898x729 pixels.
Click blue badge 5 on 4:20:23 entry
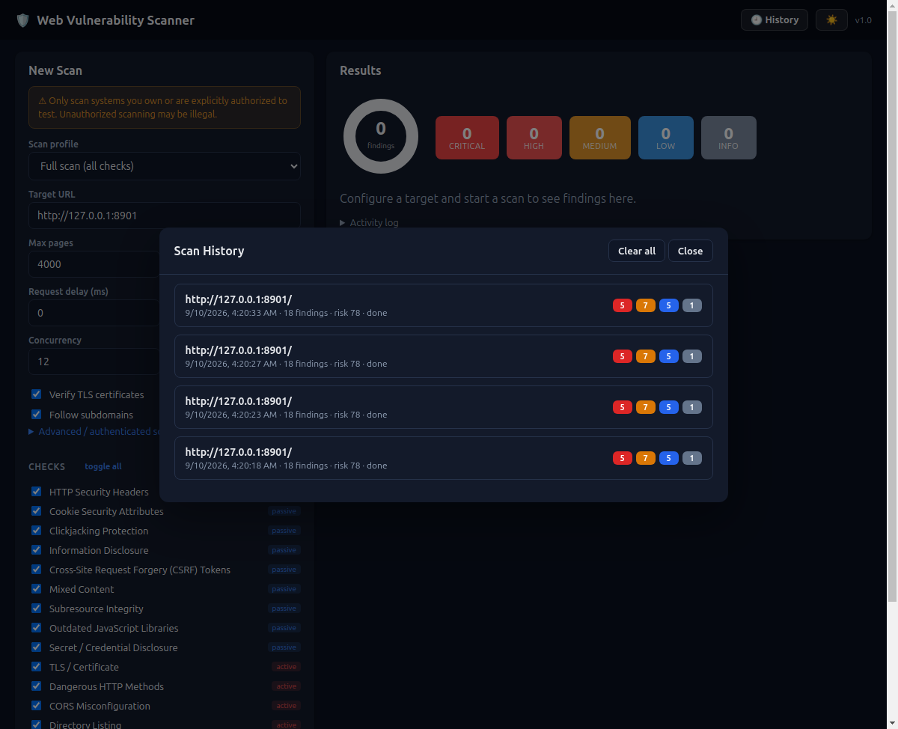(669, 407)
